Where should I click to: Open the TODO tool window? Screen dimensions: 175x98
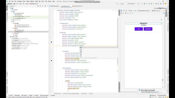tap(11, 96)
